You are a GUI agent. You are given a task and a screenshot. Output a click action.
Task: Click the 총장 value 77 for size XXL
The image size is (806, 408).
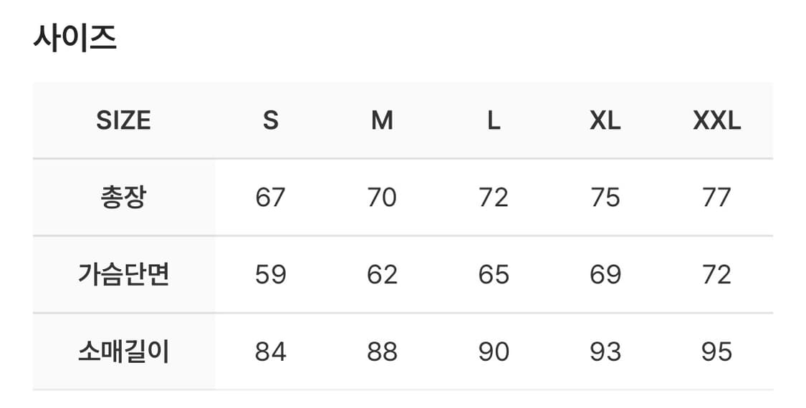click(x=716, y=198)
